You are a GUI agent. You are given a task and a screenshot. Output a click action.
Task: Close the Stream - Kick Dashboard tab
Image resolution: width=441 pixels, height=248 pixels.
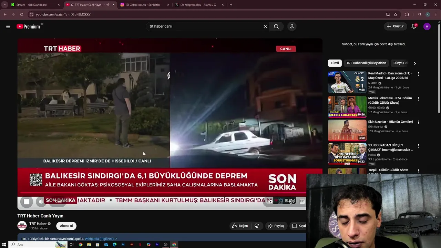click(x=59, y=5)
